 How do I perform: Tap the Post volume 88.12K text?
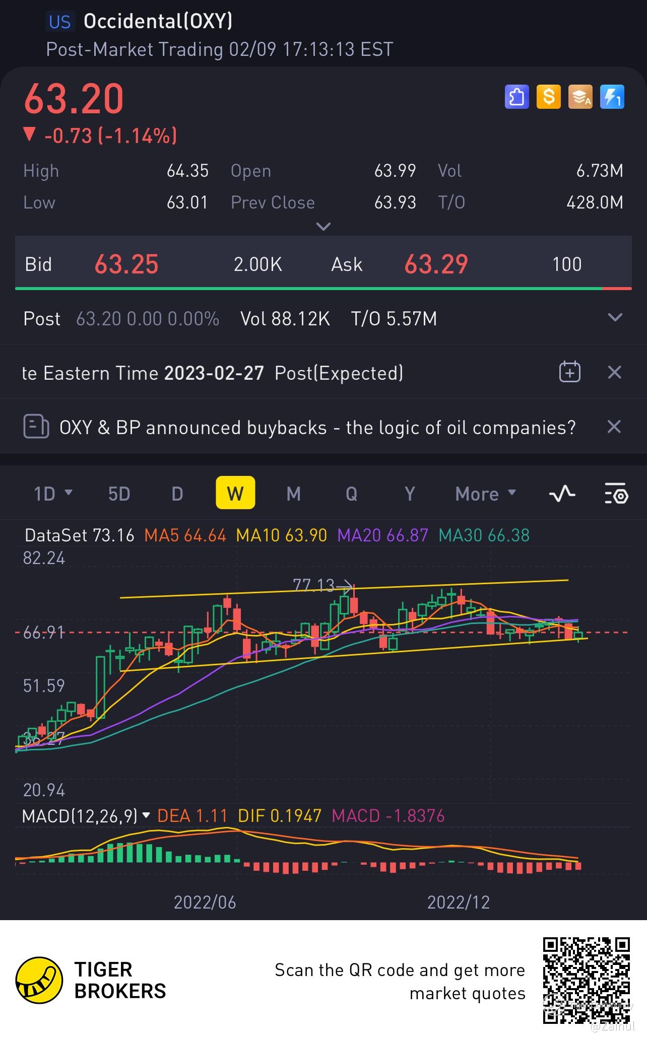[285, 319]
